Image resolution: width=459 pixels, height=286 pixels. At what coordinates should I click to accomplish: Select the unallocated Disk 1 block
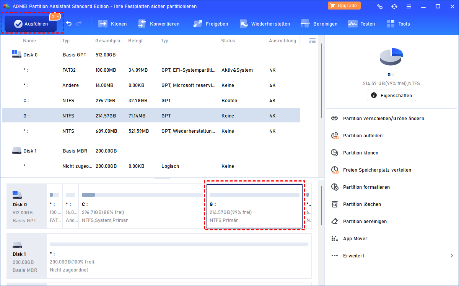pyautogui.click(x=179, y=256)
